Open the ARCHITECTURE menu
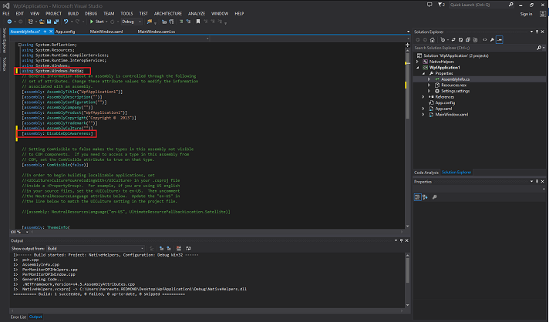The height and width of the screenshot is (322, 549). [169, 13]
